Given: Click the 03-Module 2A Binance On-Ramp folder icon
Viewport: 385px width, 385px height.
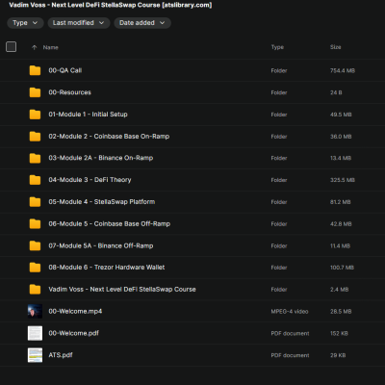Looking at the screenshot, I should (35, 158).
